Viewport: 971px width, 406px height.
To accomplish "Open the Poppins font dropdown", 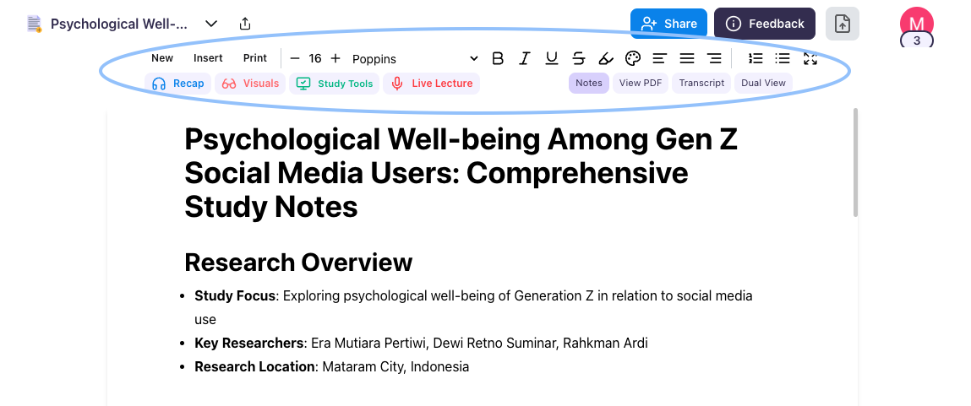I will [415, 59].
